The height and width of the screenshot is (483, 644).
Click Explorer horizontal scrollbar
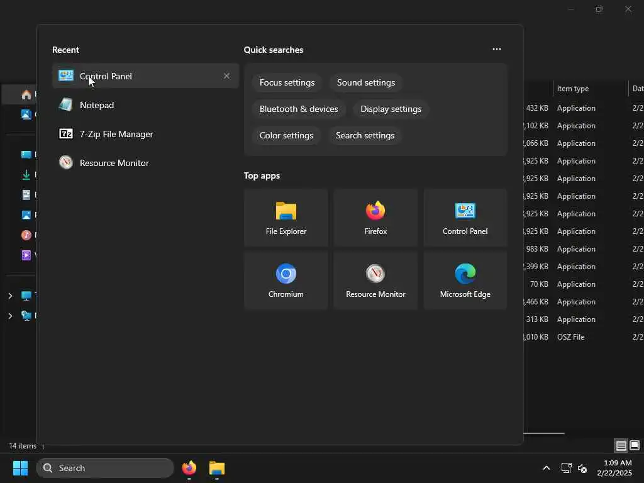point(544,433)
